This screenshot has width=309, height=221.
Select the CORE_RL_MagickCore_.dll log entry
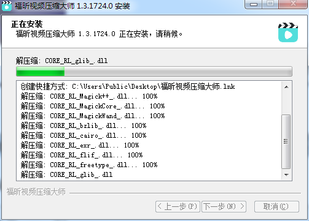pyautogui.click(x=93, y=106)
